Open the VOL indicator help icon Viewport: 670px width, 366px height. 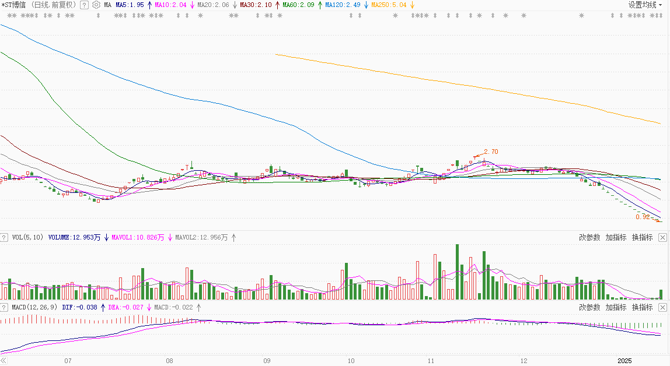(4, 238)
